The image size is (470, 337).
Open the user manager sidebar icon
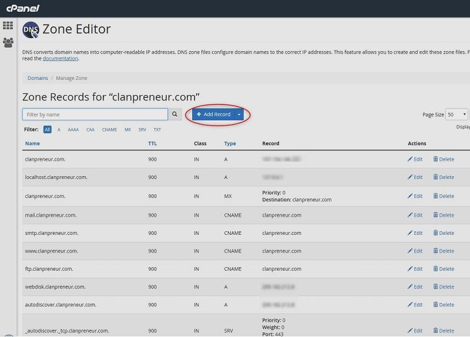[8, 42]
